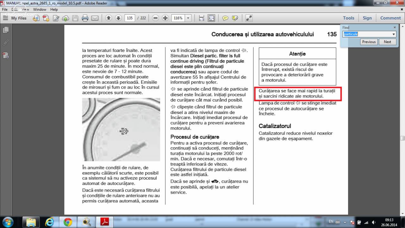This screenshot has width=405, height=228.
Task: Open the Window menu
Action: click(40, 9)
